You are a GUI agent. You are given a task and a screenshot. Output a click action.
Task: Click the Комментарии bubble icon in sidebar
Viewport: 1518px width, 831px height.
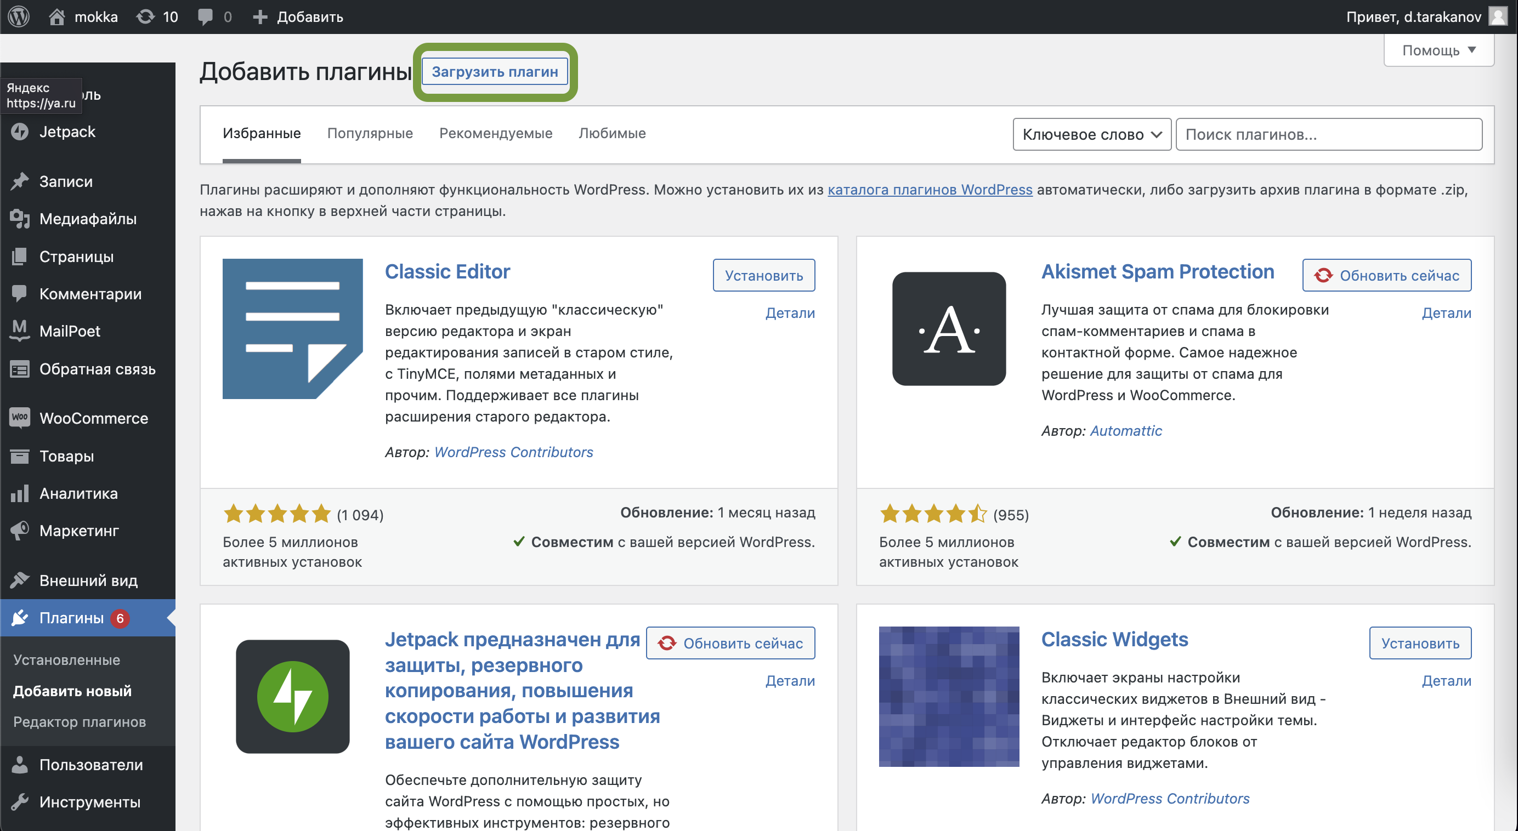19,293
